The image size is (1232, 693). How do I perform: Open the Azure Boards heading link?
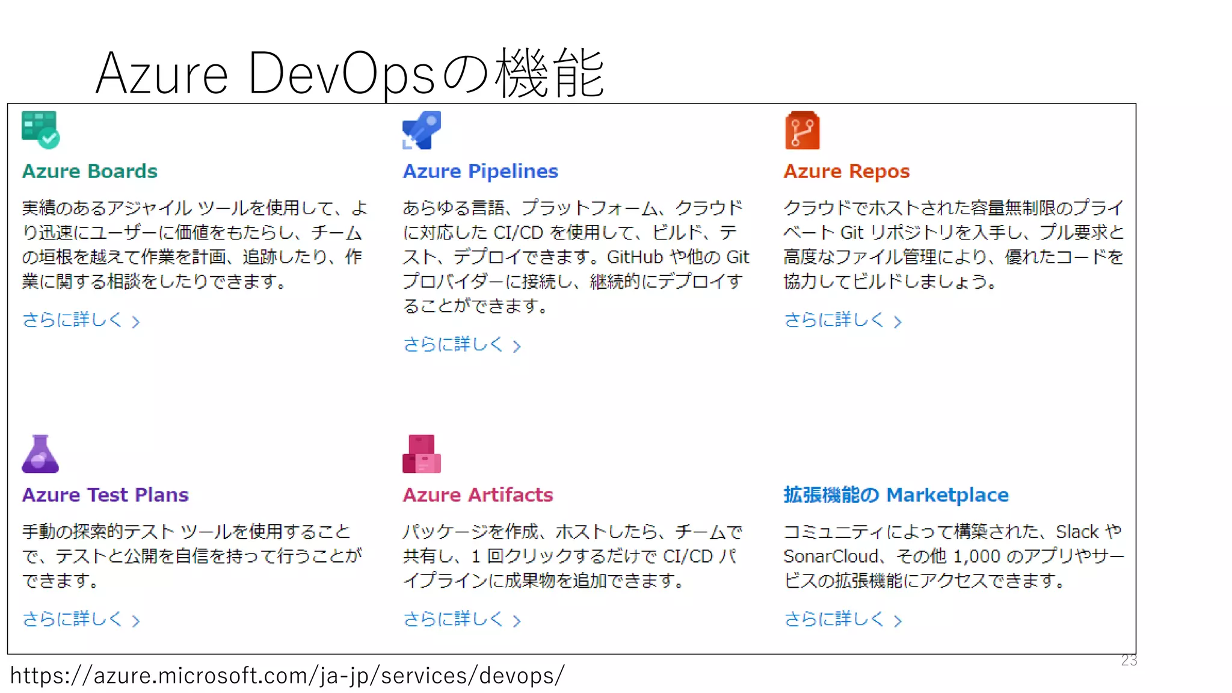coord(90,171)
